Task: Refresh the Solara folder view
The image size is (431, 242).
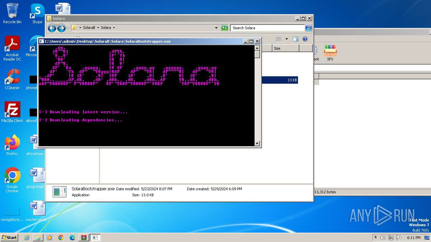Action: 225,28
